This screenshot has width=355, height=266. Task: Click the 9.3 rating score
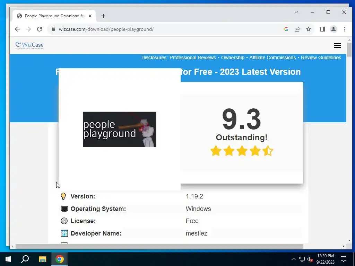coord(242,119)
